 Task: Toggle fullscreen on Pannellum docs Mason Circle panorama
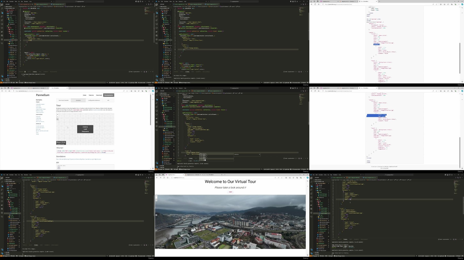[58, 119]
